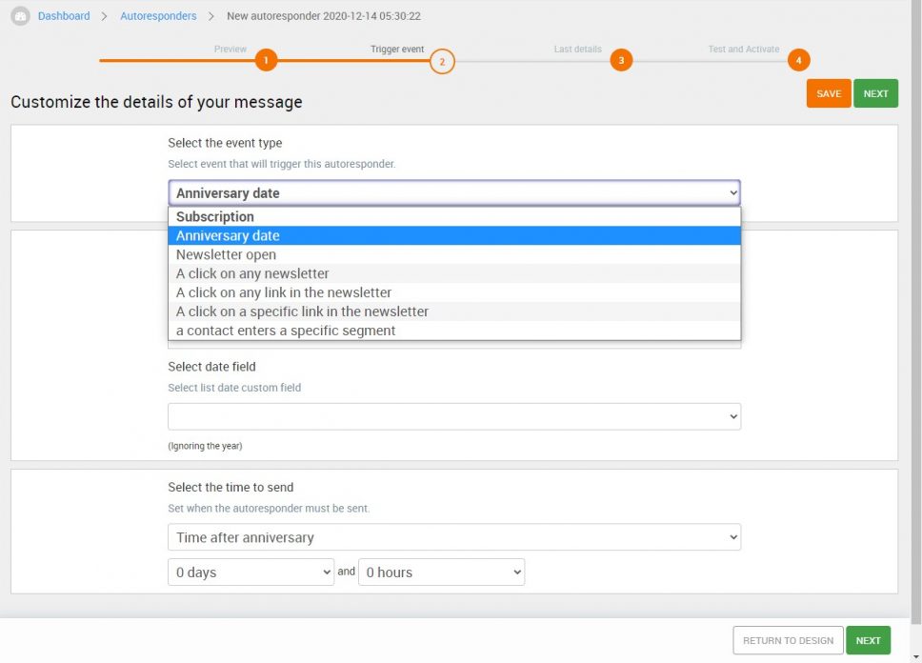
Task: Click the step 3 Last details circle
Action: tap(622, 59)
